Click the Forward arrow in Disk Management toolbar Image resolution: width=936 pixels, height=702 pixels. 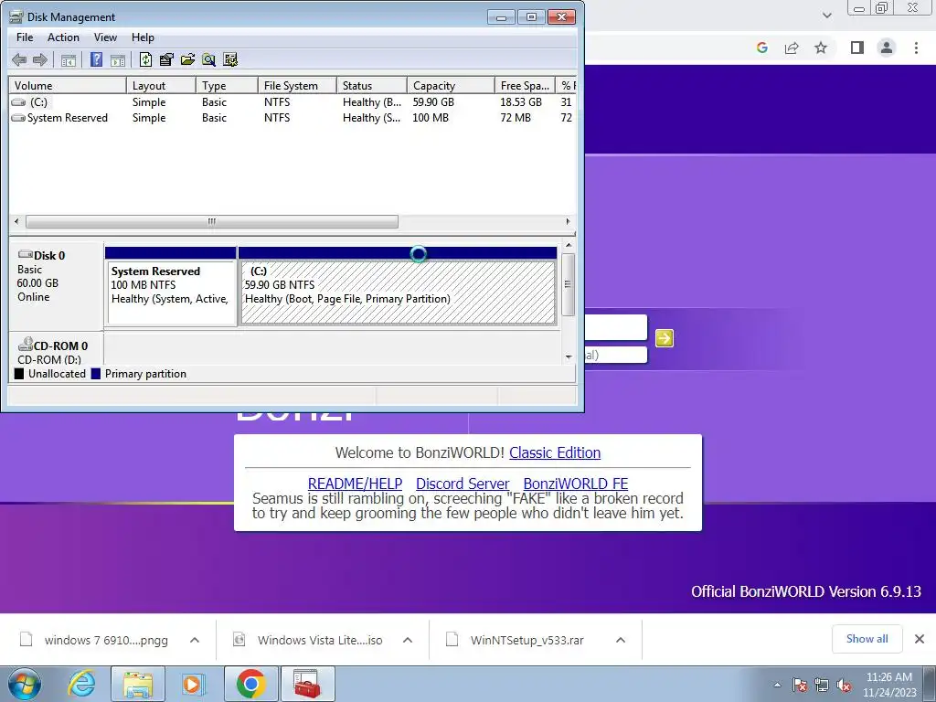[40, 59]
